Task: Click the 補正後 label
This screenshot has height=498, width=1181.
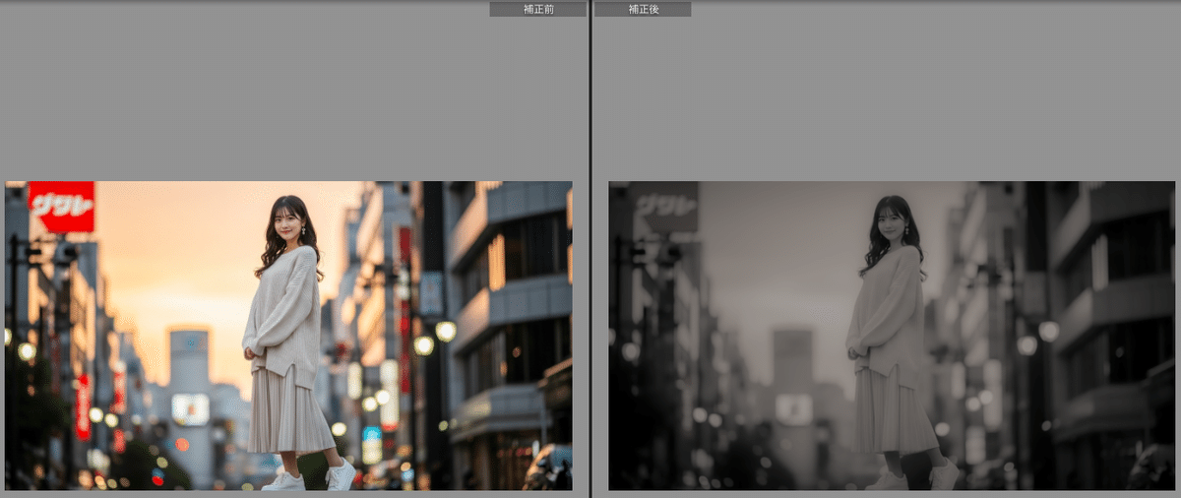Action: click(643, 9)
